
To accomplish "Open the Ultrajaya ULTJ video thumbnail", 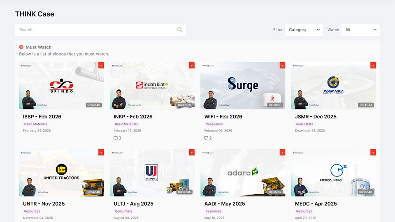I will 152,173.
